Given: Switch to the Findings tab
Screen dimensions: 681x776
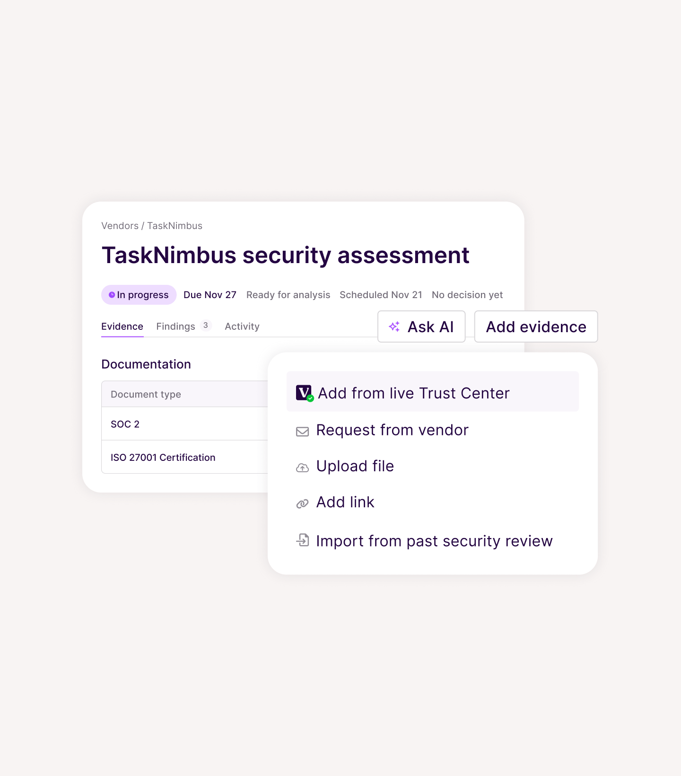Looking at the screenshot, I should point(175,326).
